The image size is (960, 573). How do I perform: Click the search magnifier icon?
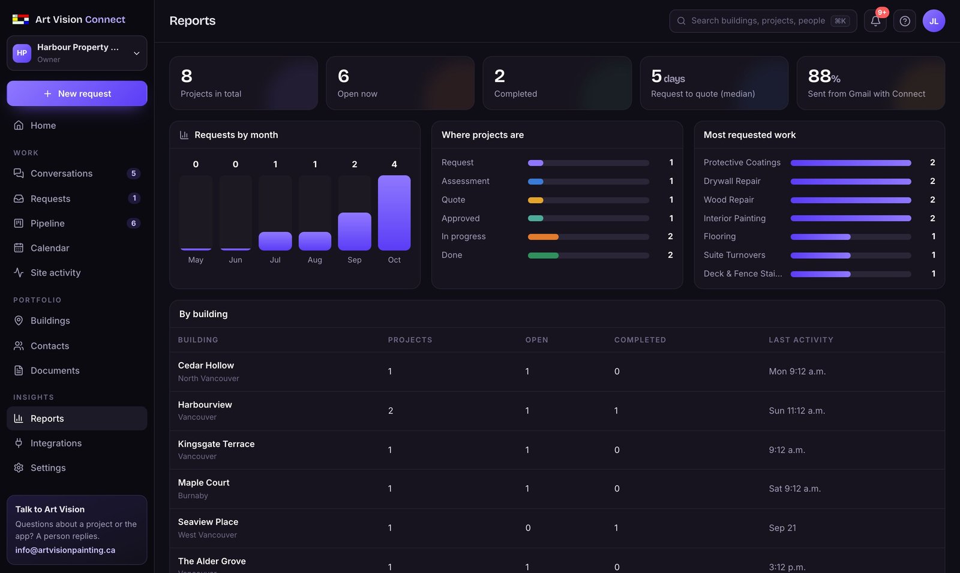pyautogui.click(x=681, y=21)
